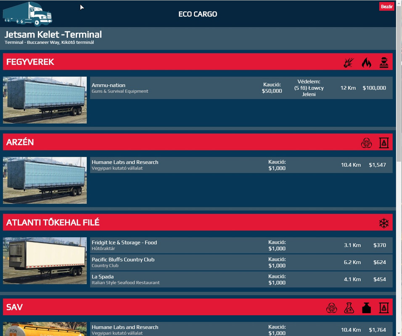Image resolution: width=402 pixels, height=336 pixels.
Task: Click the $454 payout value
Action: tap(379, 279)
